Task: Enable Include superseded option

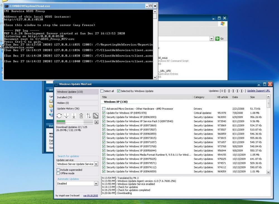Action: [x=58, y=170]
